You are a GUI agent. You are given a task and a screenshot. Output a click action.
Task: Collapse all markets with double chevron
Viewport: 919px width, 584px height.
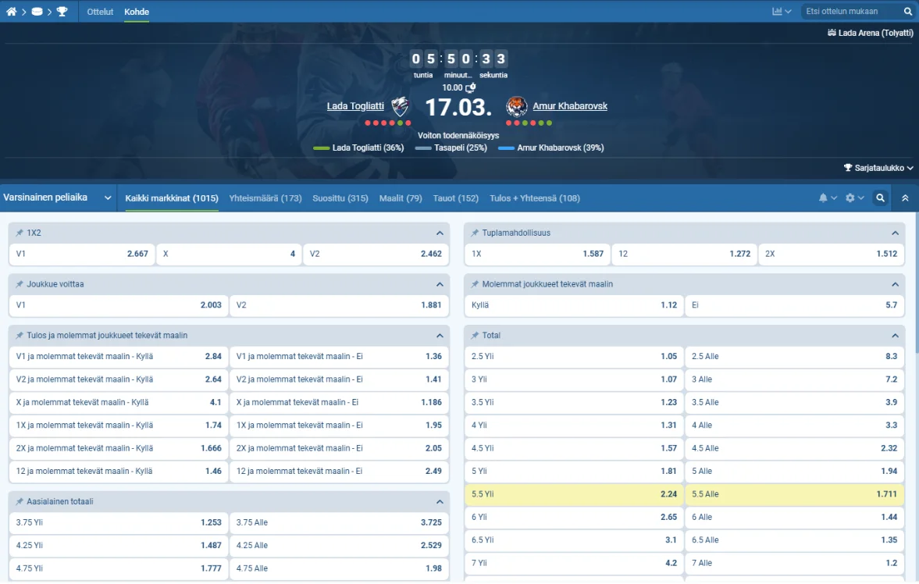905,198
